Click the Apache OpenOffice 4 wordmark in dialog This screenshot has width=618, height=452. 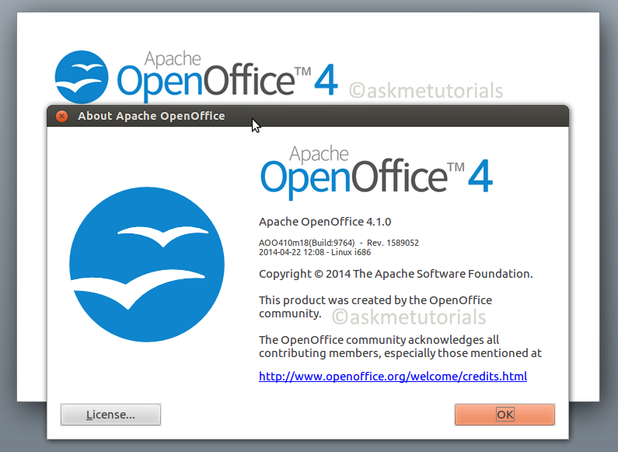376,173
